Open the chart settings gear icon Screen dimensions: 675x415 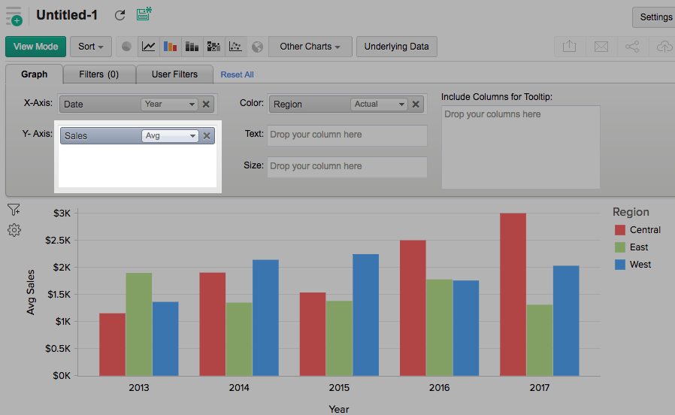click(x=14, y=230)
